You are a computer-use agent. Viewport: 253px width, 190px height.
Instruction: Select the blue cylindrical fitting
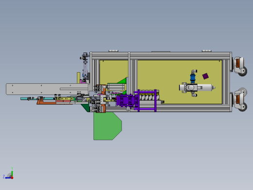(193, 78)
